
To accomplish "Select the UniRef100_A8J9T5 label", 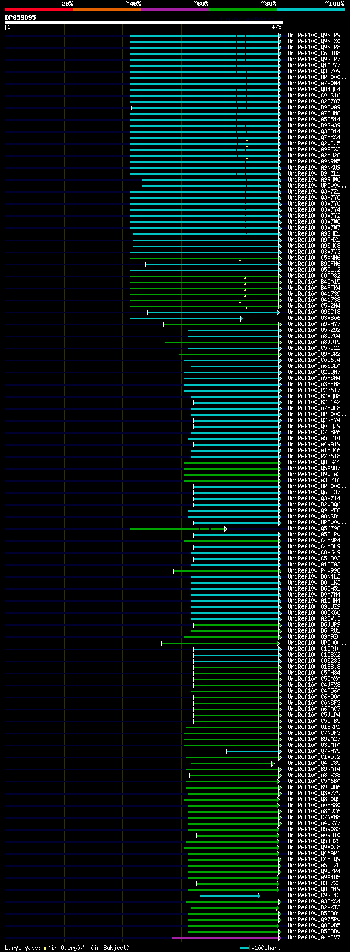I will coord(314,342).
